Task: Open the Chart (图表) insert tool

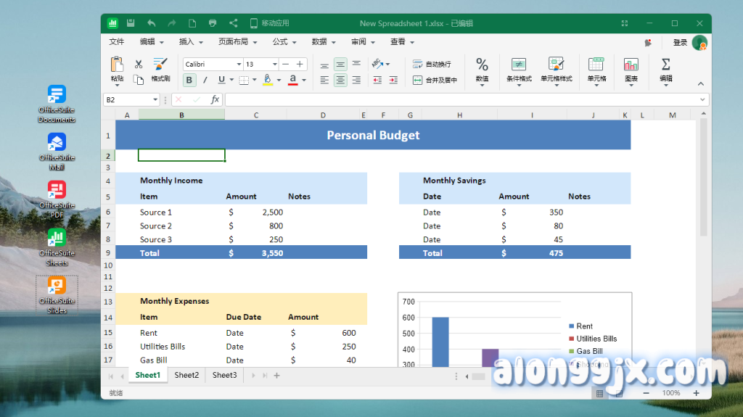Action: pyautogui.click(x=631, y=70)
